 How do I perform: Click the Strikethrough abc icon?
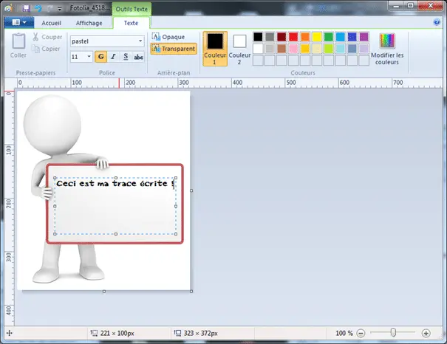pos(138,57)
